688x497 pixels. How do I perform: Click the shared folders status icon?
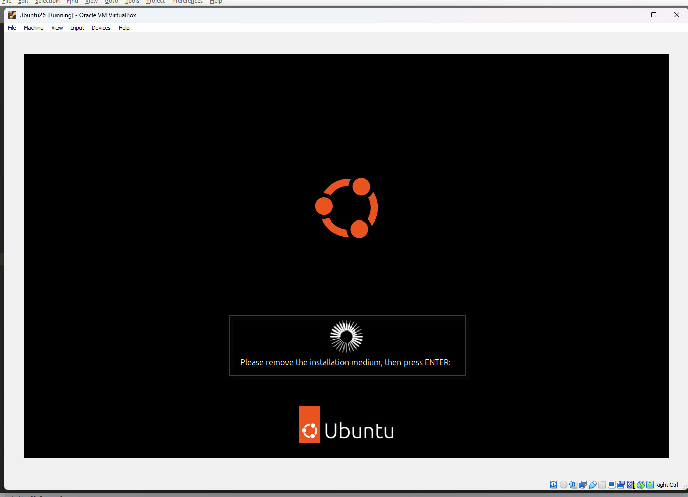(x=602, y=485)
